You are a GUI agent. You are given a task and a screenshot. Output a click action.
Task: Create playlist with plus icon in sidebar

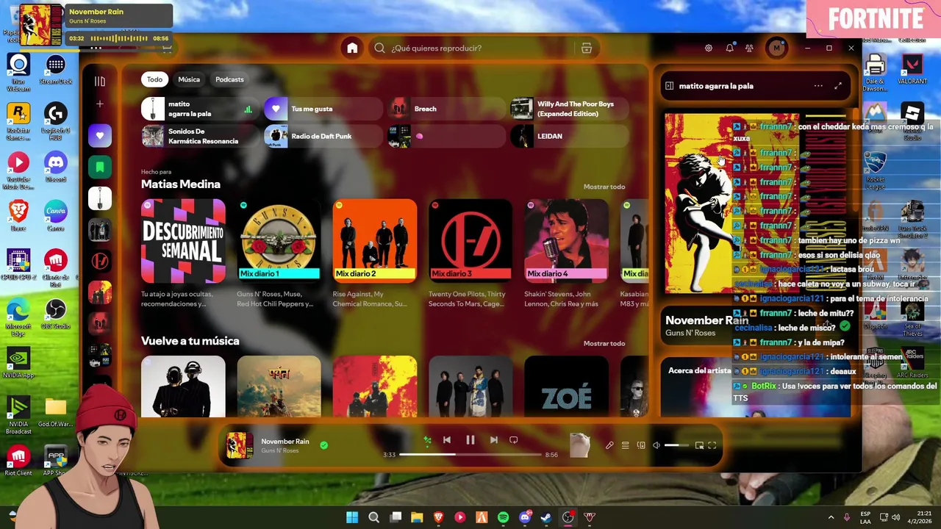pos(100,104)
